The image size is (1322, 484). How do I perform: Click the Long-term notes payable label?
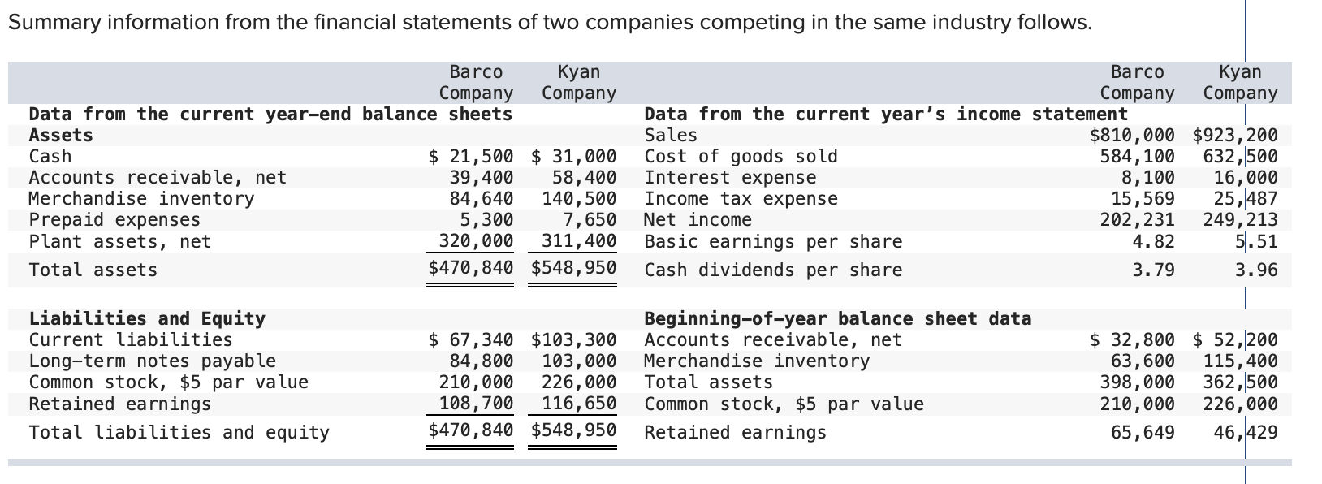(x=153, y=361)
